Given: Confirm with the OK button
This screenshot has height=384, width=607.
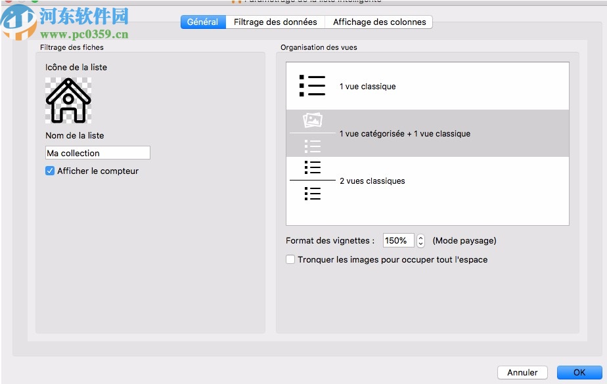Looking at the screenshot, I should tap(579, 372).
